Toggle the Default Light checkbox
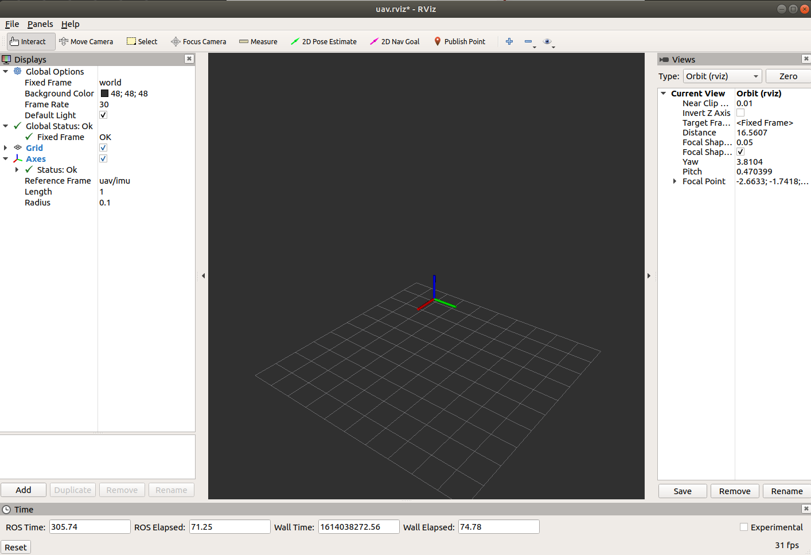Image resolution: width=811 pixels, height=555 pixels. point(103,115)
